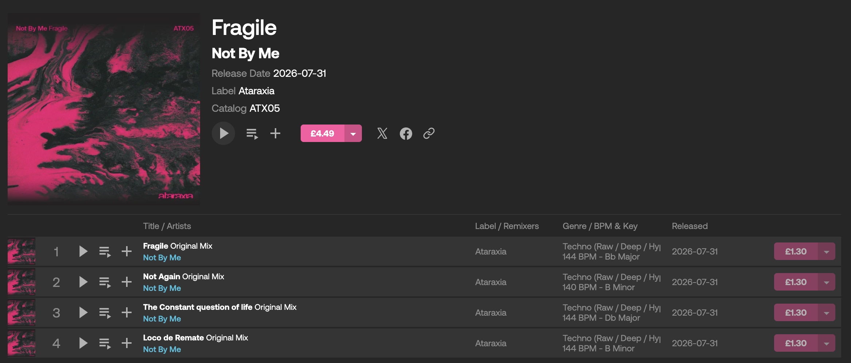851x363 pixels.
Task: Open Not By Me artist link under track 3
Action: [162, 319]
